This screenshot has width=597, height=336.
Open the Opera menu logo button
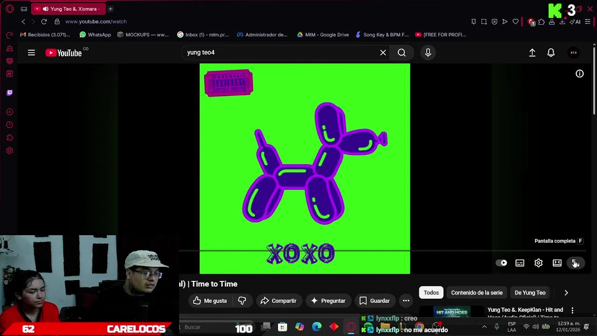pos(9,9)
